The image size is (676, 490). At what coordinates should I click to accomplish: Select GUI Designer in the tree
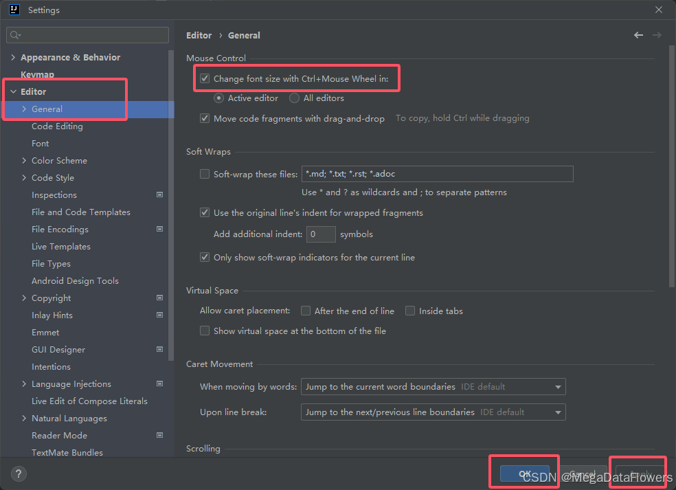click(x=58, y=350)
